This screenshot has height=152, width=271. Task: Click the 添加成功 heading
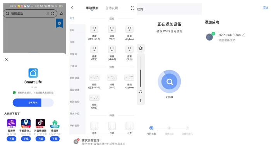pos(212,22)
